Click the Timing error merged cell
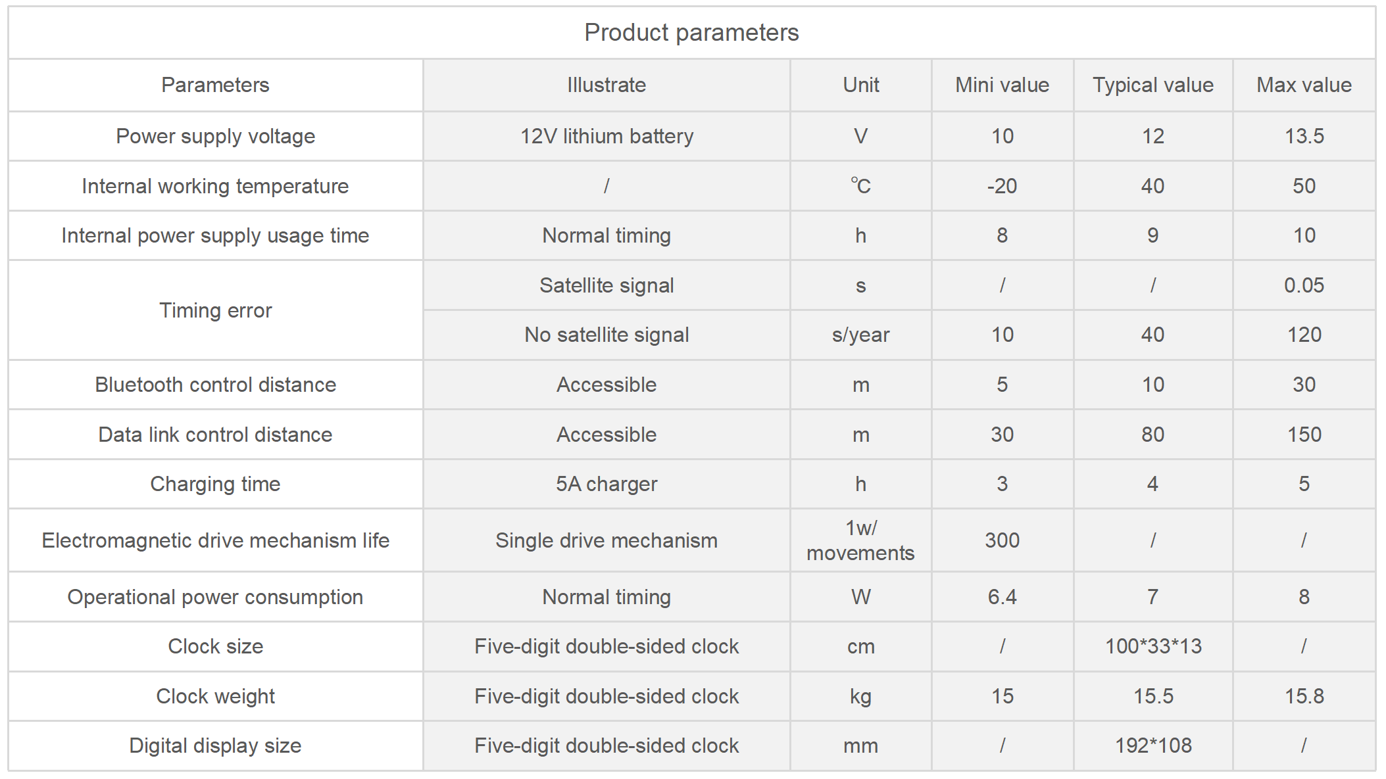Image resolution: width=1386 pixels, height=779 pixels. (216, 310)
